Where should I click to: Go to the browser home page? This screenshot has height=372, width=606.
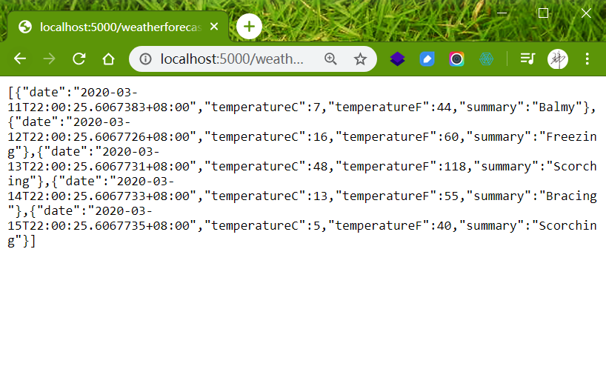coord(108,59)
